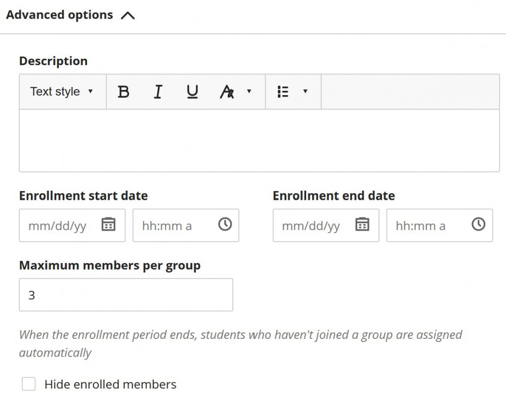The height and width of the screenshot is (395, 506).
Task: Select the Maximum members per group value
Action: pyautogui.click(x=125, y=294)
